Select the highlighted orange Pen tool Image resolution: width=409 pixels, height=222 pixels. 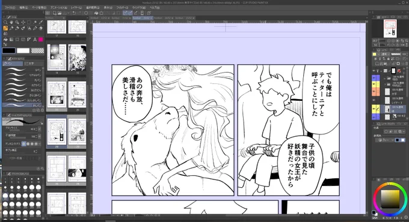(x=5, y=28)
